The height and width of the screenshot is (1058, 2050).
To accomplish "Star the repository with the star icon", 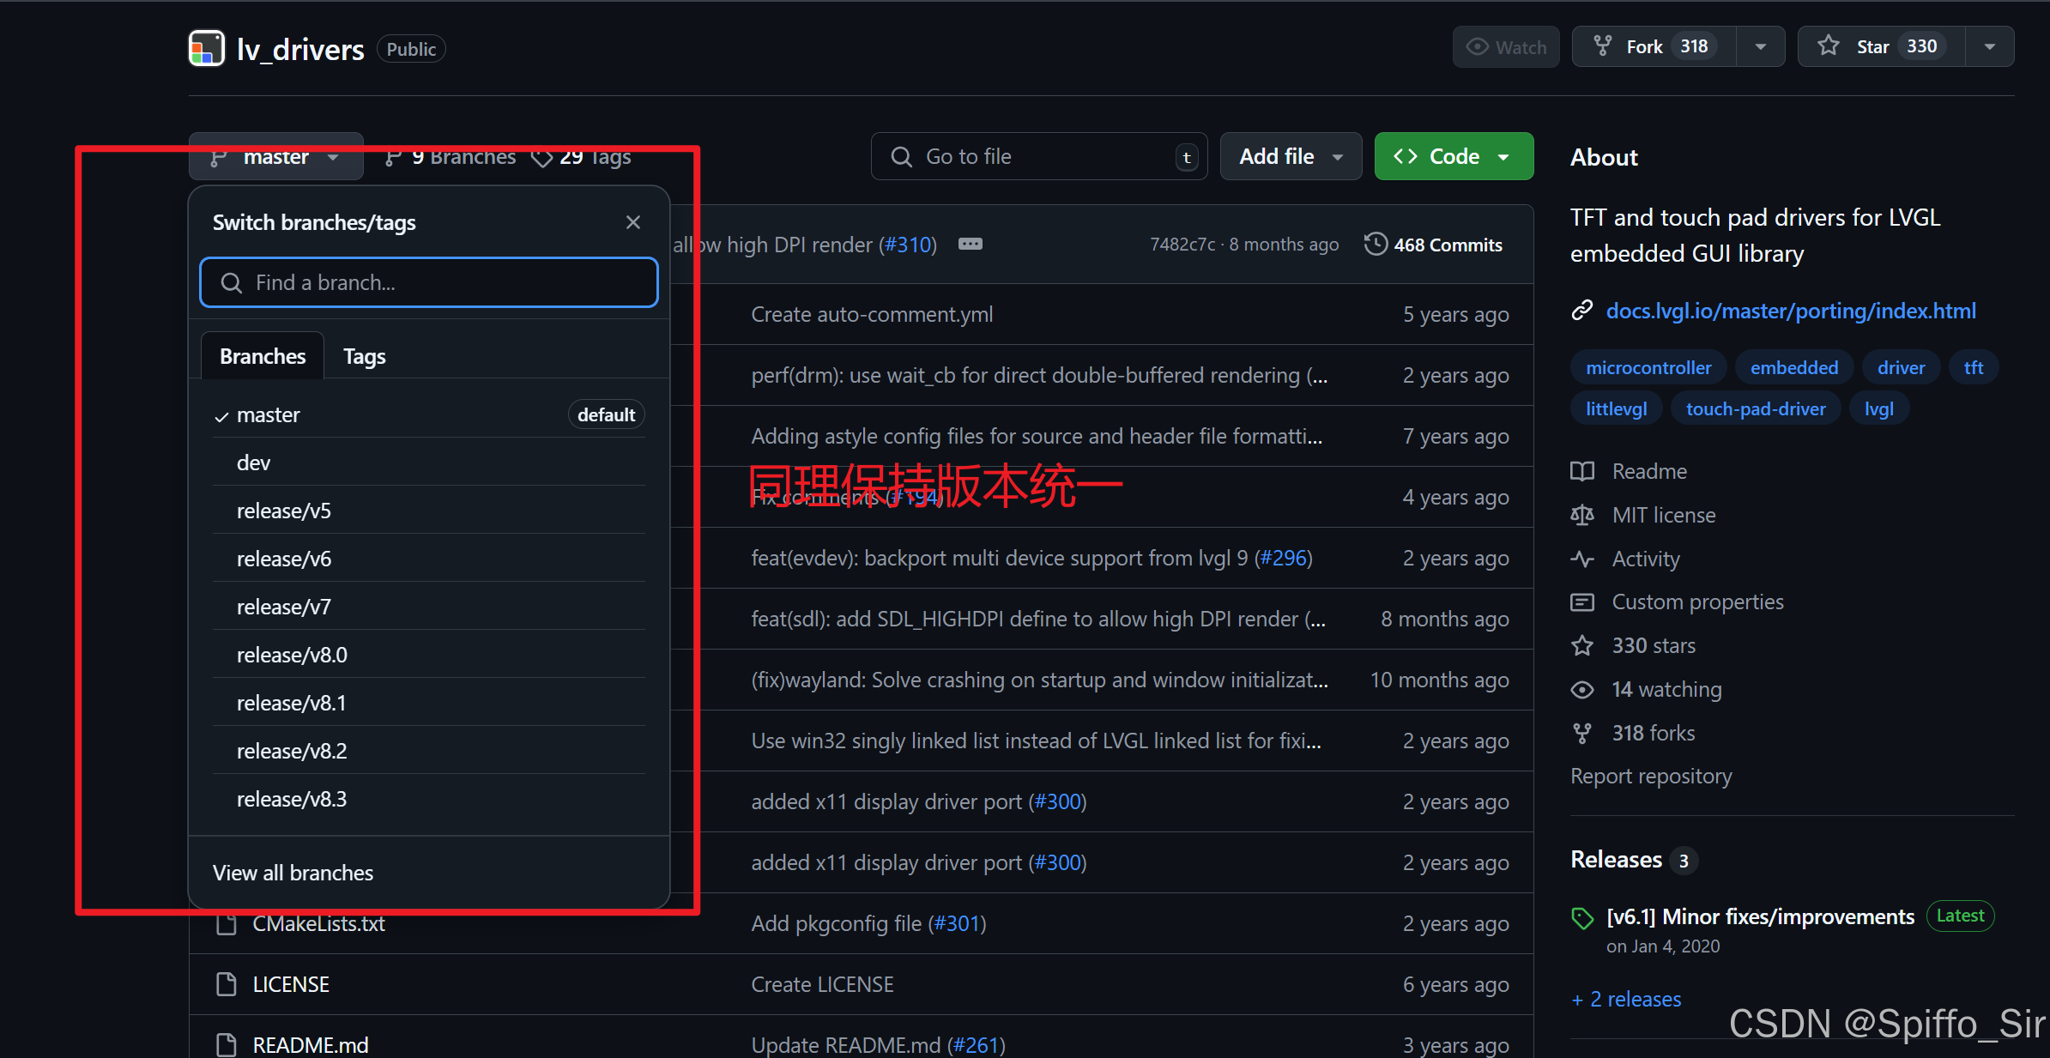I will [x=1881, y=47].
